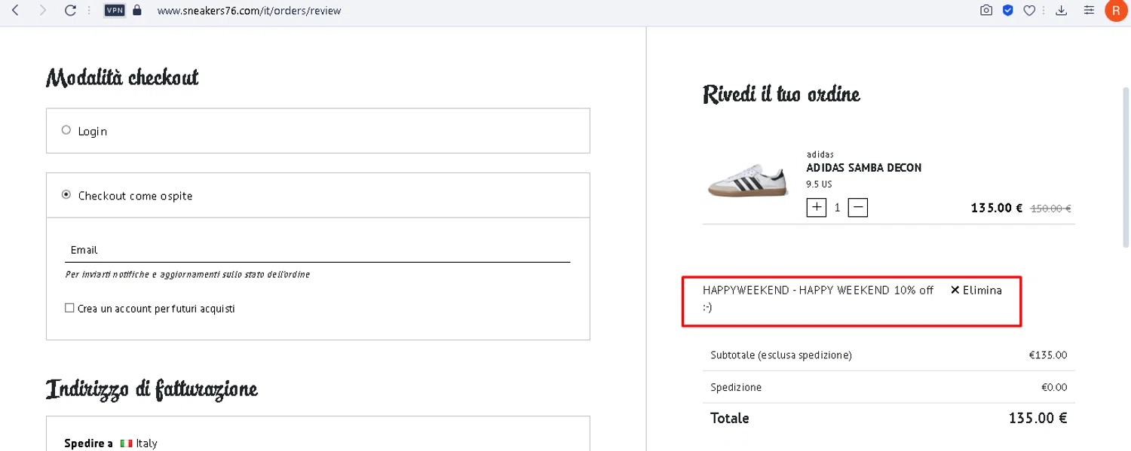Open the ADIDAS SAMBA DECON product link
The height and width of the screenshot is (451, 1131).
pos(864,168)
